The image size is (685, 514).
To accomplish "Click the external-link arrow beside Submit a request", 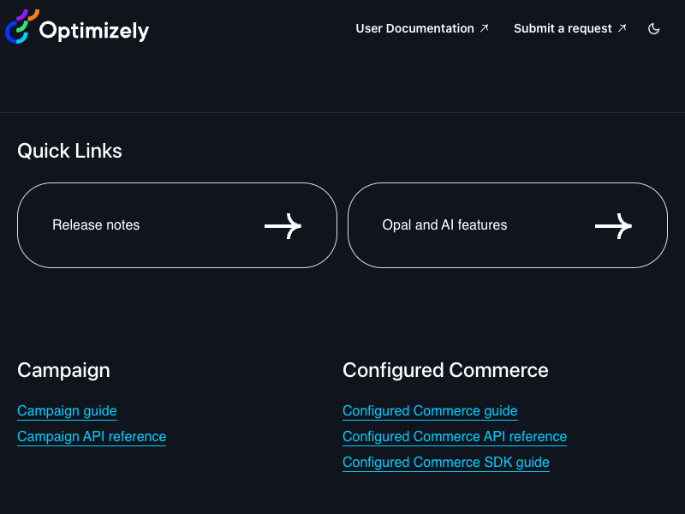I will [x=622, y=28].
